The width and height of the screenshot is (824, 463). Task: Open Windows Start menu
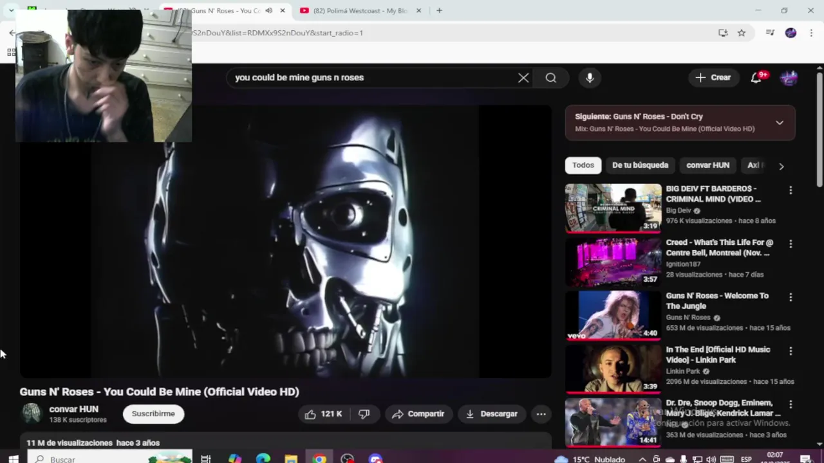pos(13,459)
